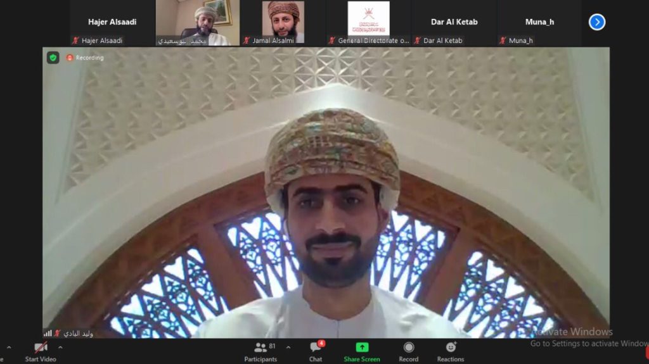This screenshot has width=649, height=364.
Task: Toggle Start Video camera on
Action: (41, 351)
